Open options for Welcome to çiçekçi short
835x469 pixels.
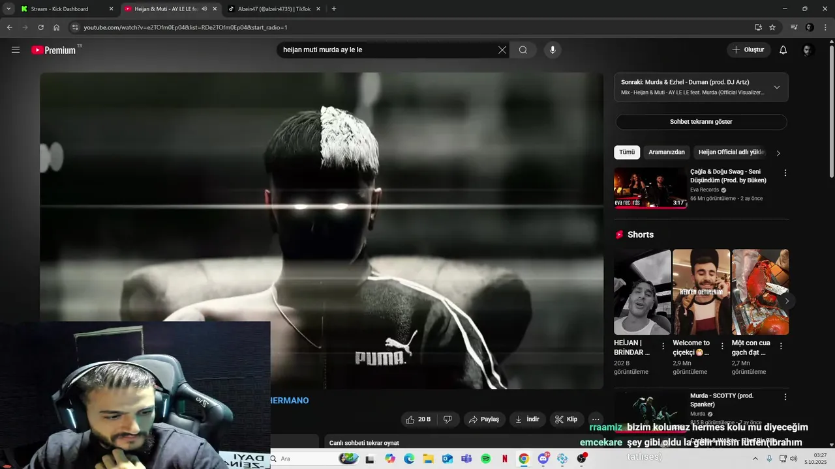(722, 347)
